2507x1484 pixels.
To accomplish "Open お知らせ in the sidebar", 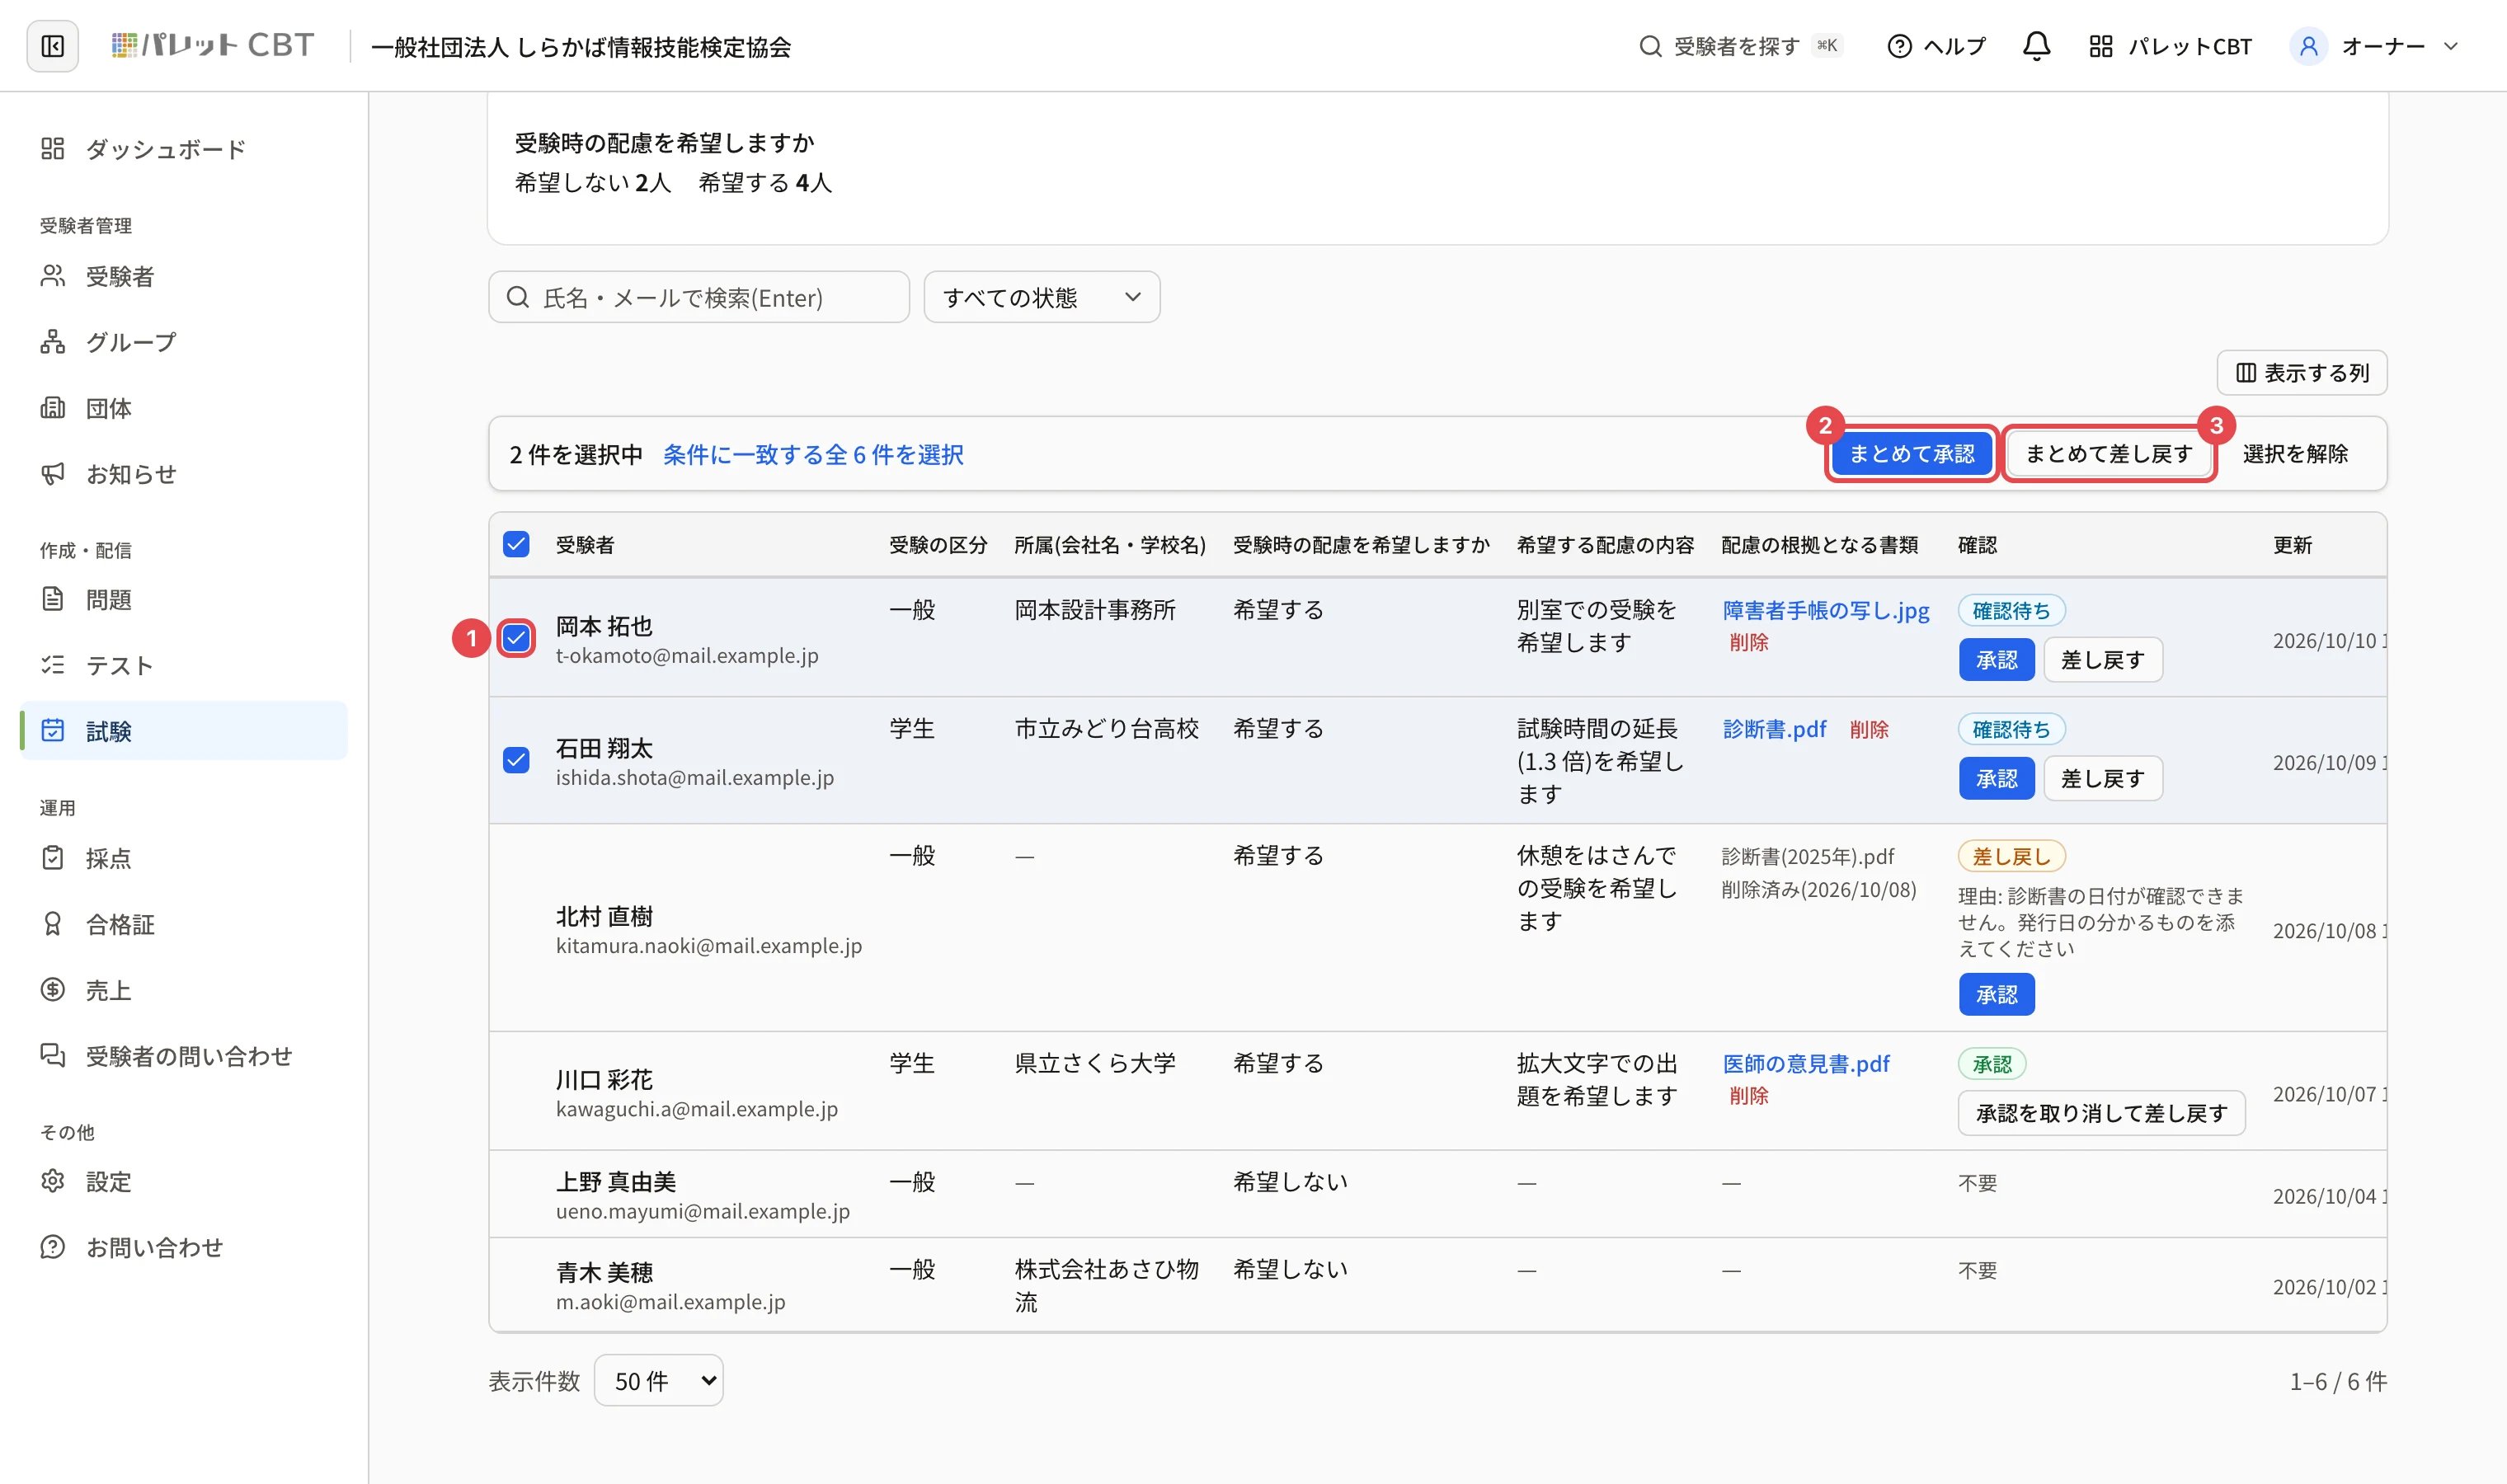I will 184,474.
